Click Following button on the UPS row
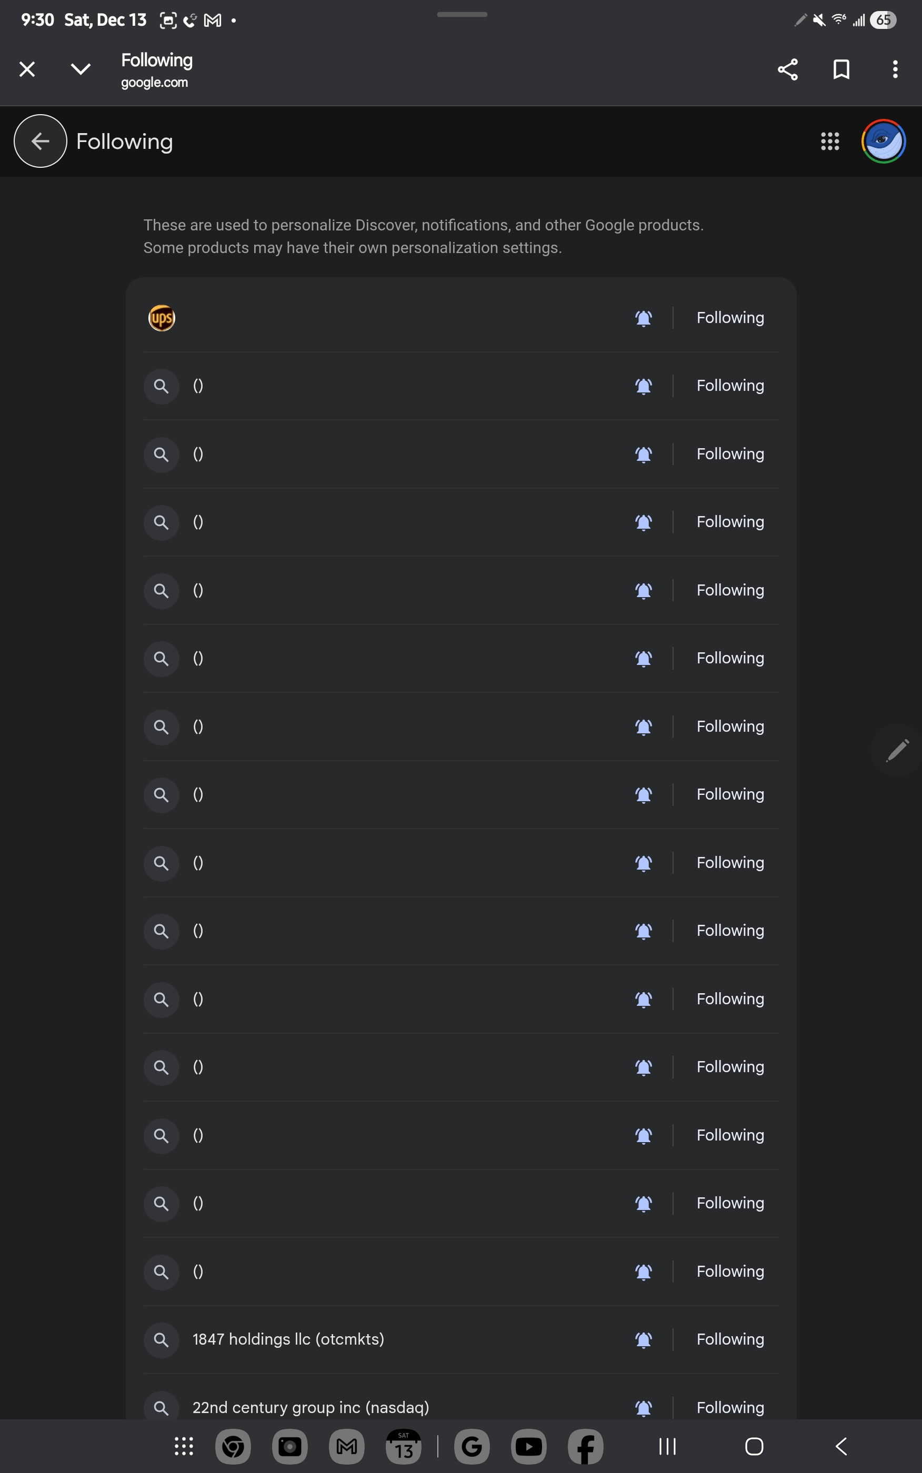 730,318
